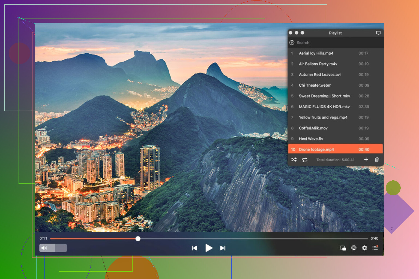Screen dimensions: 419x279
Task: Click the Total duration 5:00:41 label
Action: tap(336, 160)
